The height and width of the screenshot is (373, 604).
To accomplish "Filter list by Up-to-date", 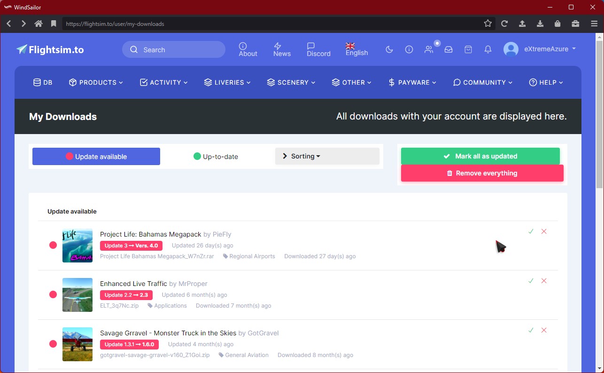I will tap(216, 157).
